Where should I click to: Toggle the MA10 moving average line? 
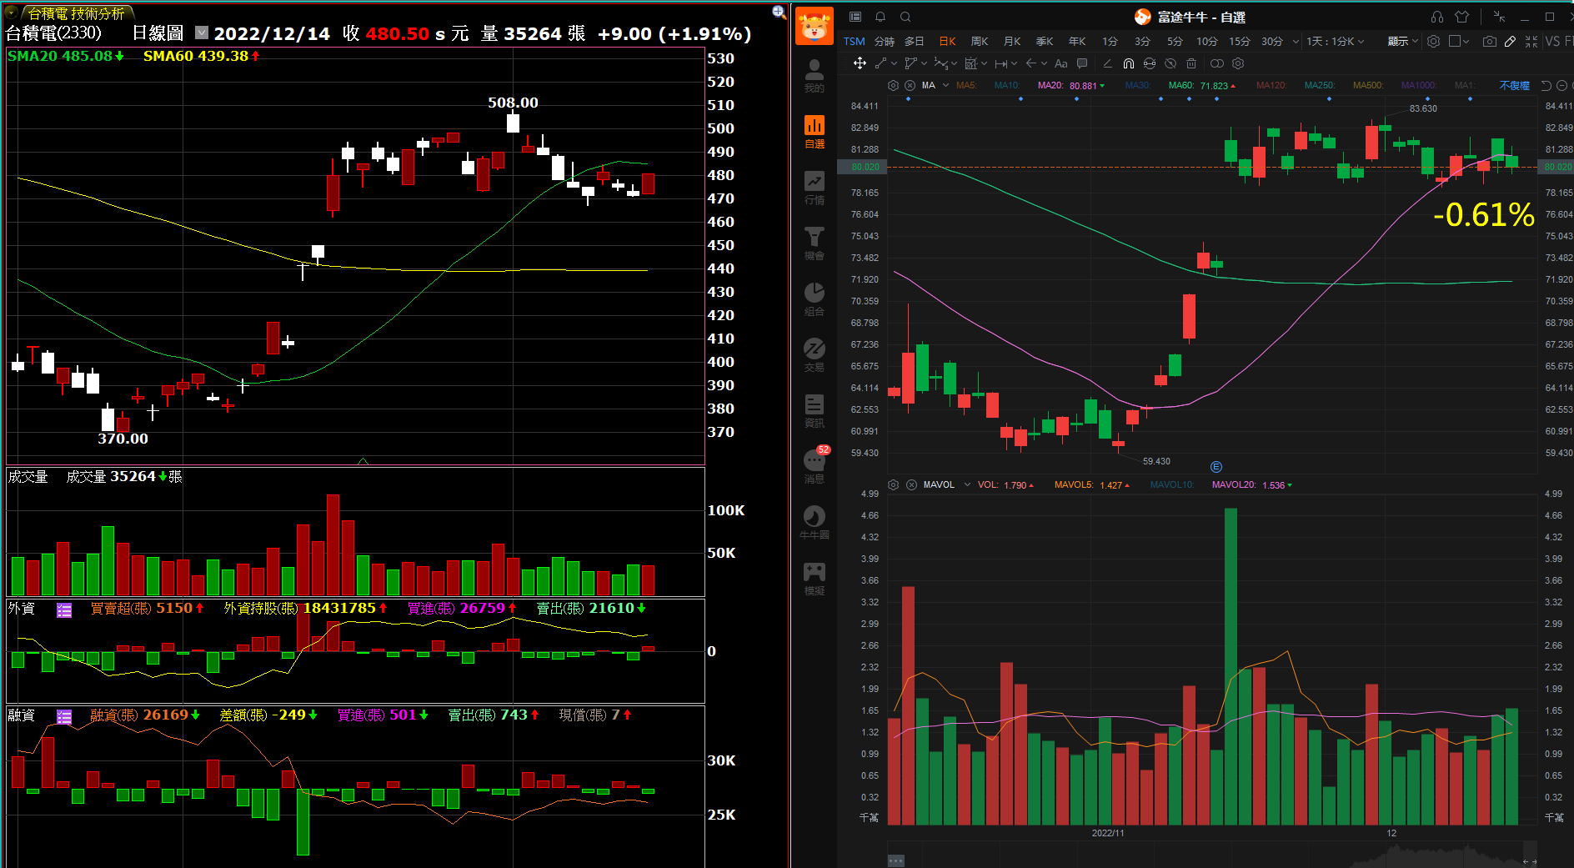pos(1007,85)
